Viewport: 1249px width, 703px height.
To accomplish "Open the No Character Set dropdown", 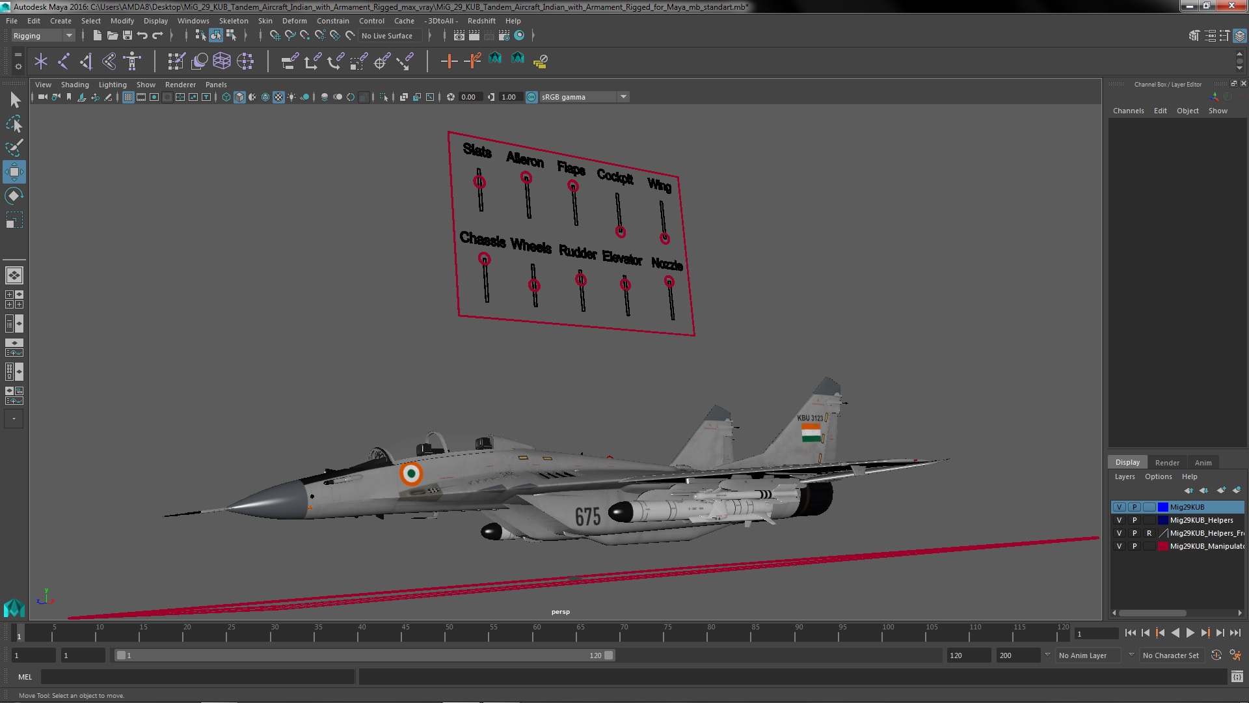I will [1171, 655].
